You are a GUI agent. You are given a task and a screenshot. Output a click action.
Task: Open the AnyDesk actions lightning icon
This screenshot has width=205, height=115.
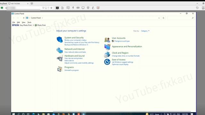[73, 8]
